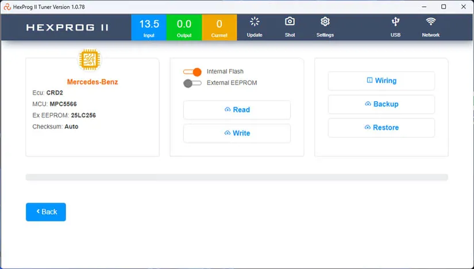Viewport: 474px width, 269px height.
Task: Take a screenshot with Shot camera icon
Action: pyautogui.click(x=290, y=21)
